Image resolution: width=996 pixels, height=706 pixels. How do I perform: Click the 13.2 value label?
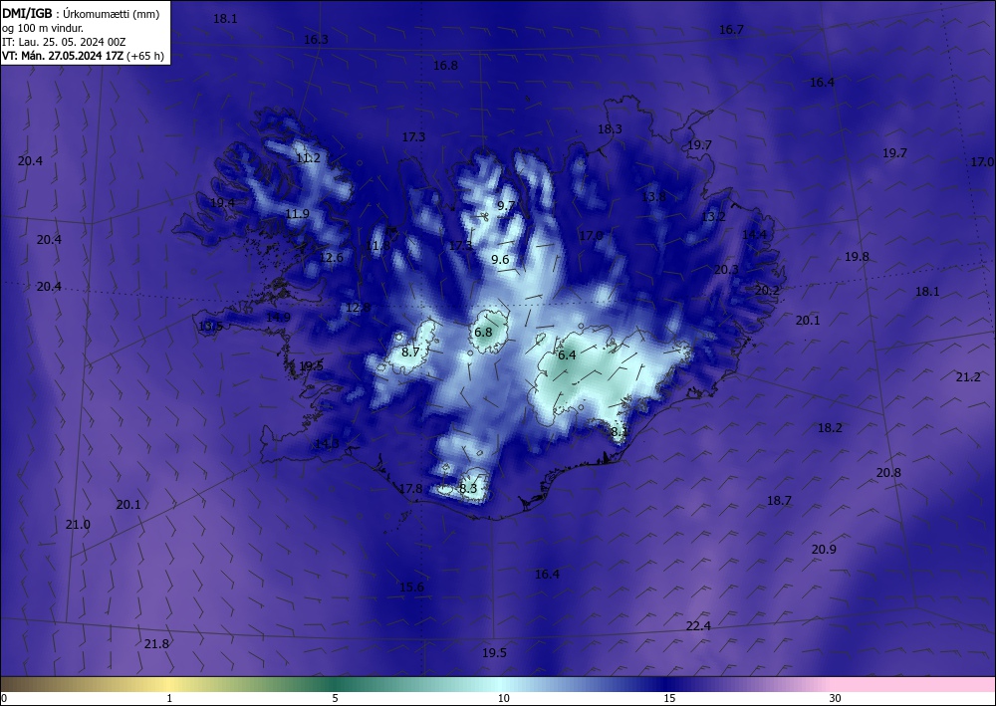coord(713,217)
